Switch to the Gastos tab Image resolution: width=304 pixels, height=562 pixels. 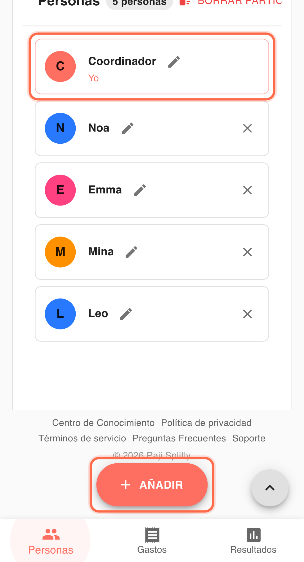pos(152,541)
